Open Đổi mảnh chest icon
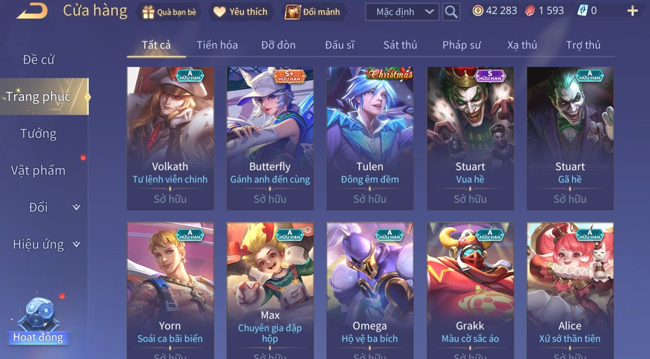This screenshot has height=359, width=650. (293, 12)
